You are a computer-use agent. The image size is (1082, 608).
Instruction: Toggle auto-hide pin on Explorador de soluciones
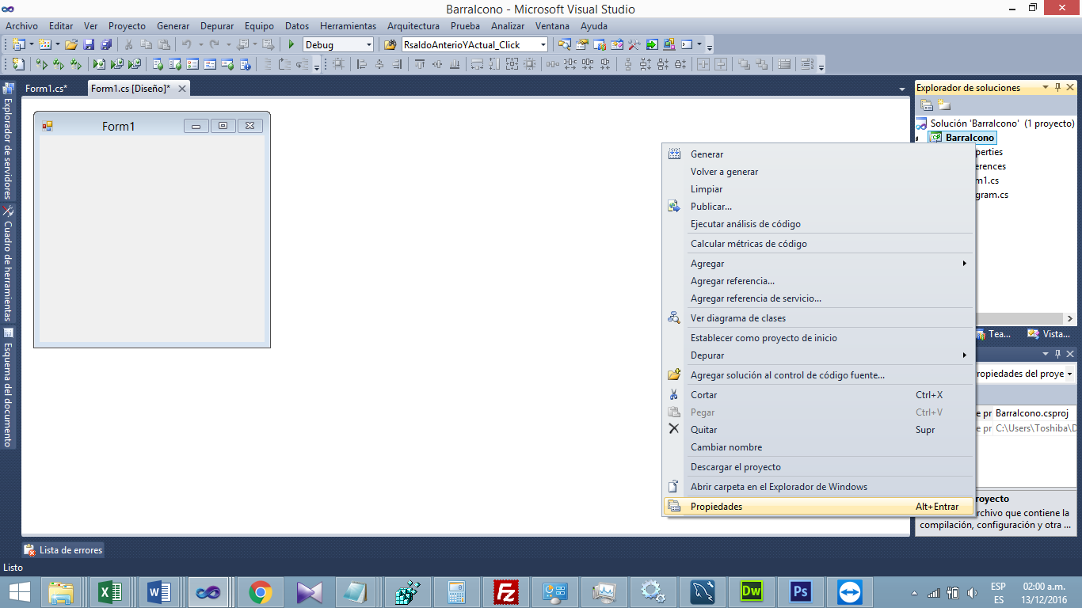[1060, 87]
